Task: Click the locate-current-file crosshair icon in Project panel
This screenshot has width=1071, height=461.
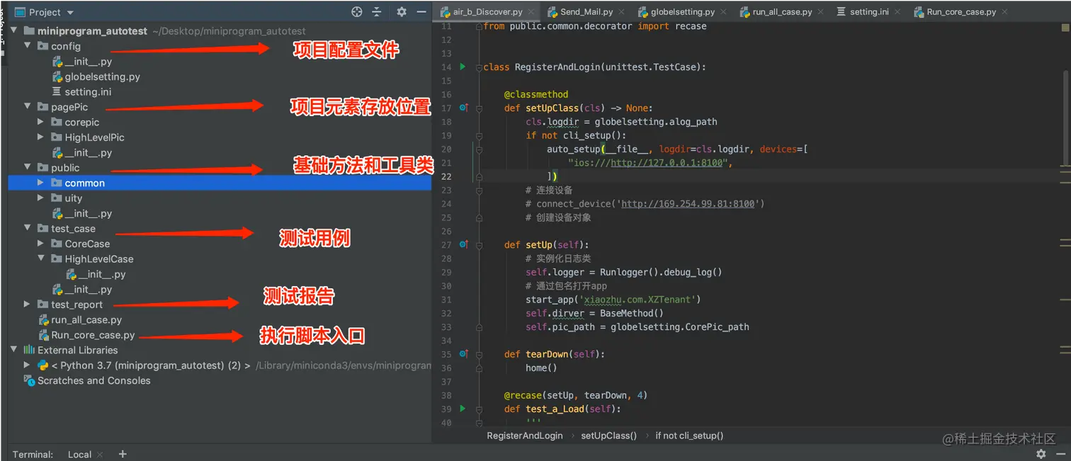Action: (x=357, y=12)
